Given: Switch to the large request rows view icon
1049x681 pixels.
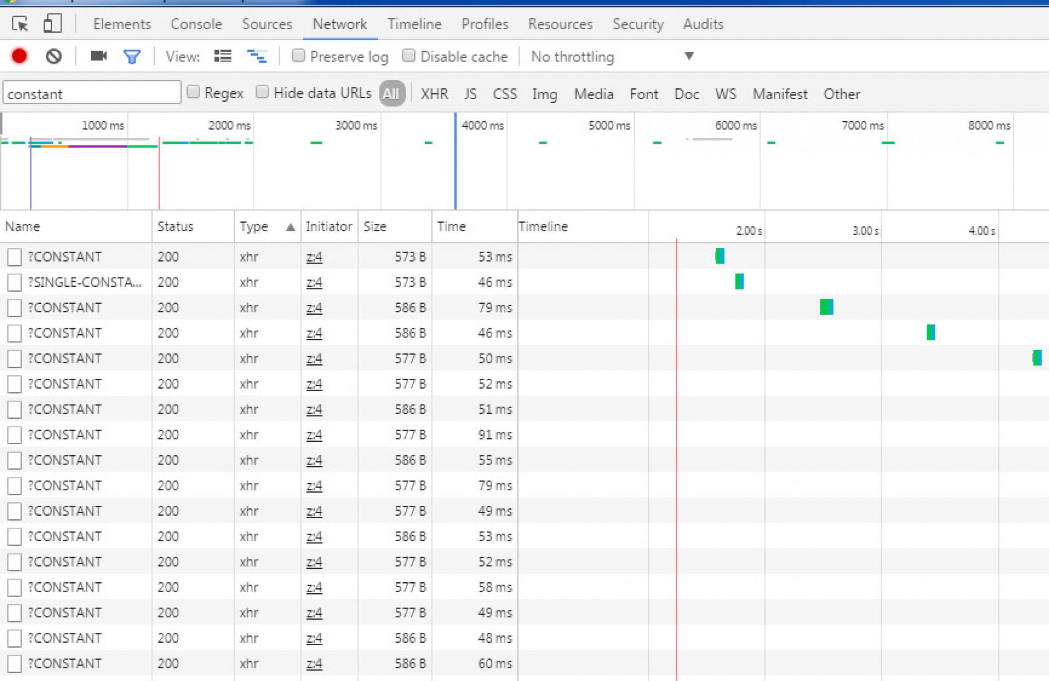Looking at the screenshot, I should click(x=223, y=56).
